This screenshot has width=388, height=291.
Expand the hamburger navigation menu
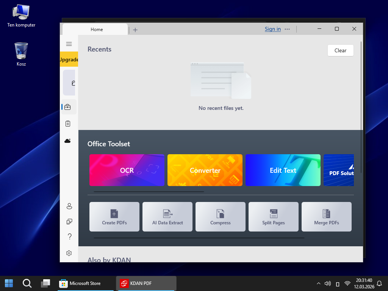coord(69,44)
